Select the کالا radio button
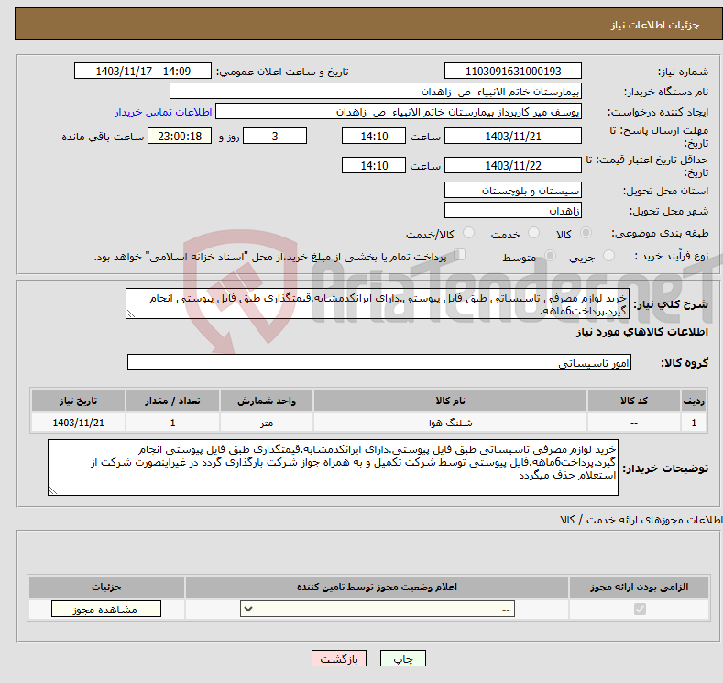723x683 pixels. point(586,233)
